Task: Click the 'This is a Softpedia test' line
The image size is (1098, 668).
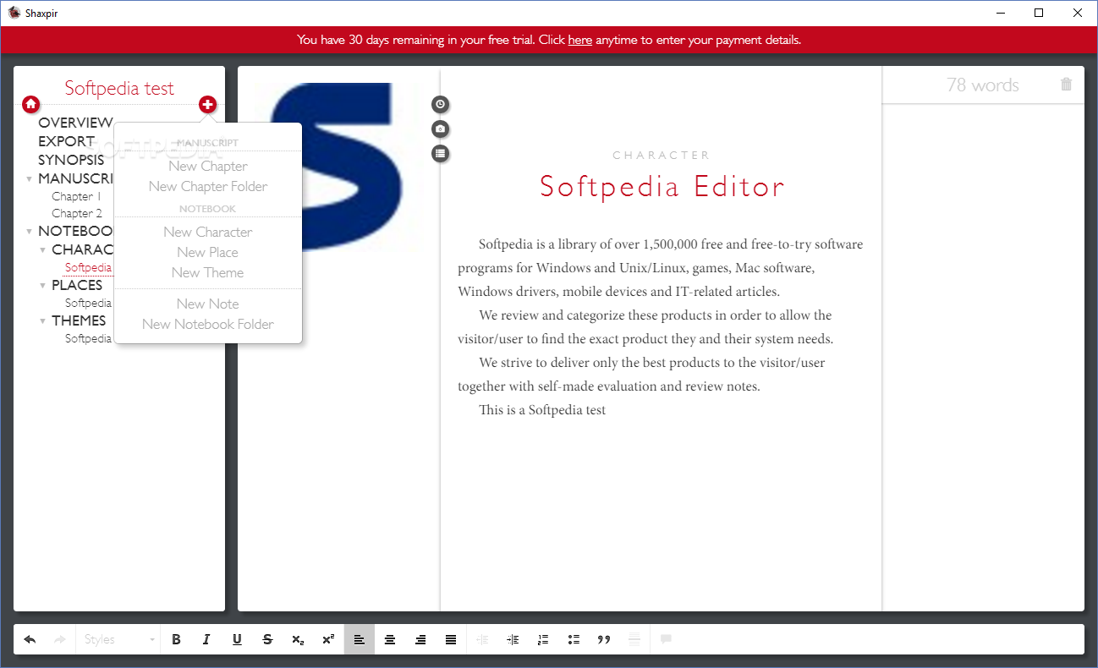Action: 542,410
